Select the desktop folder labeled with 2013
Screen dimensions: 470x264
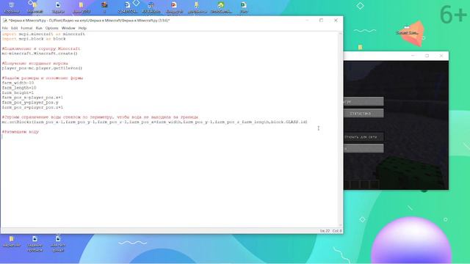(82, 7)
